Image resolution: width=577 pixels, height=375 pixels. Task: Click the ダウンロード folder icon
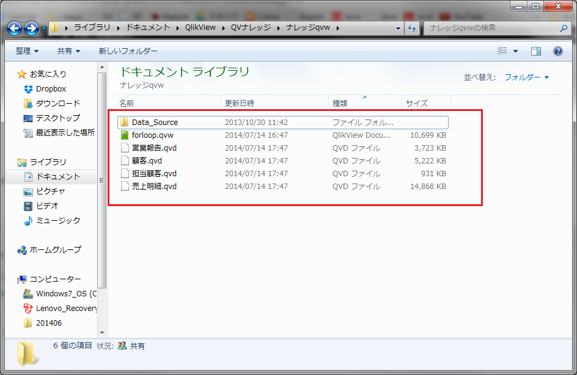[28, 104]
